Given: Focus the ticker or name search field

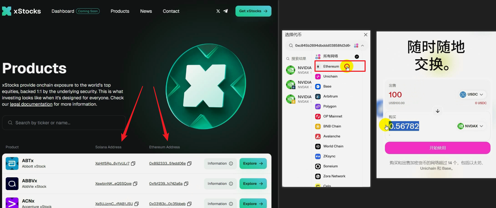Looking at the screenshot, I should pos(64,123).
